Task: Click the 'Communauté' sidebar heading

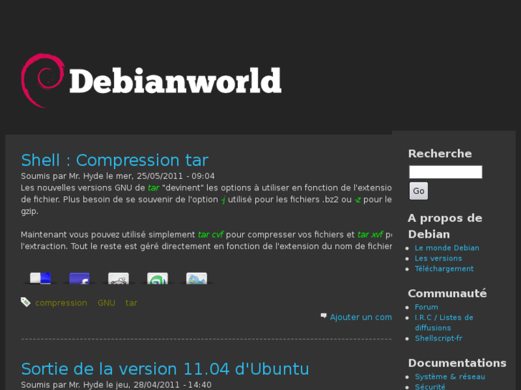Action: (447, 293)
